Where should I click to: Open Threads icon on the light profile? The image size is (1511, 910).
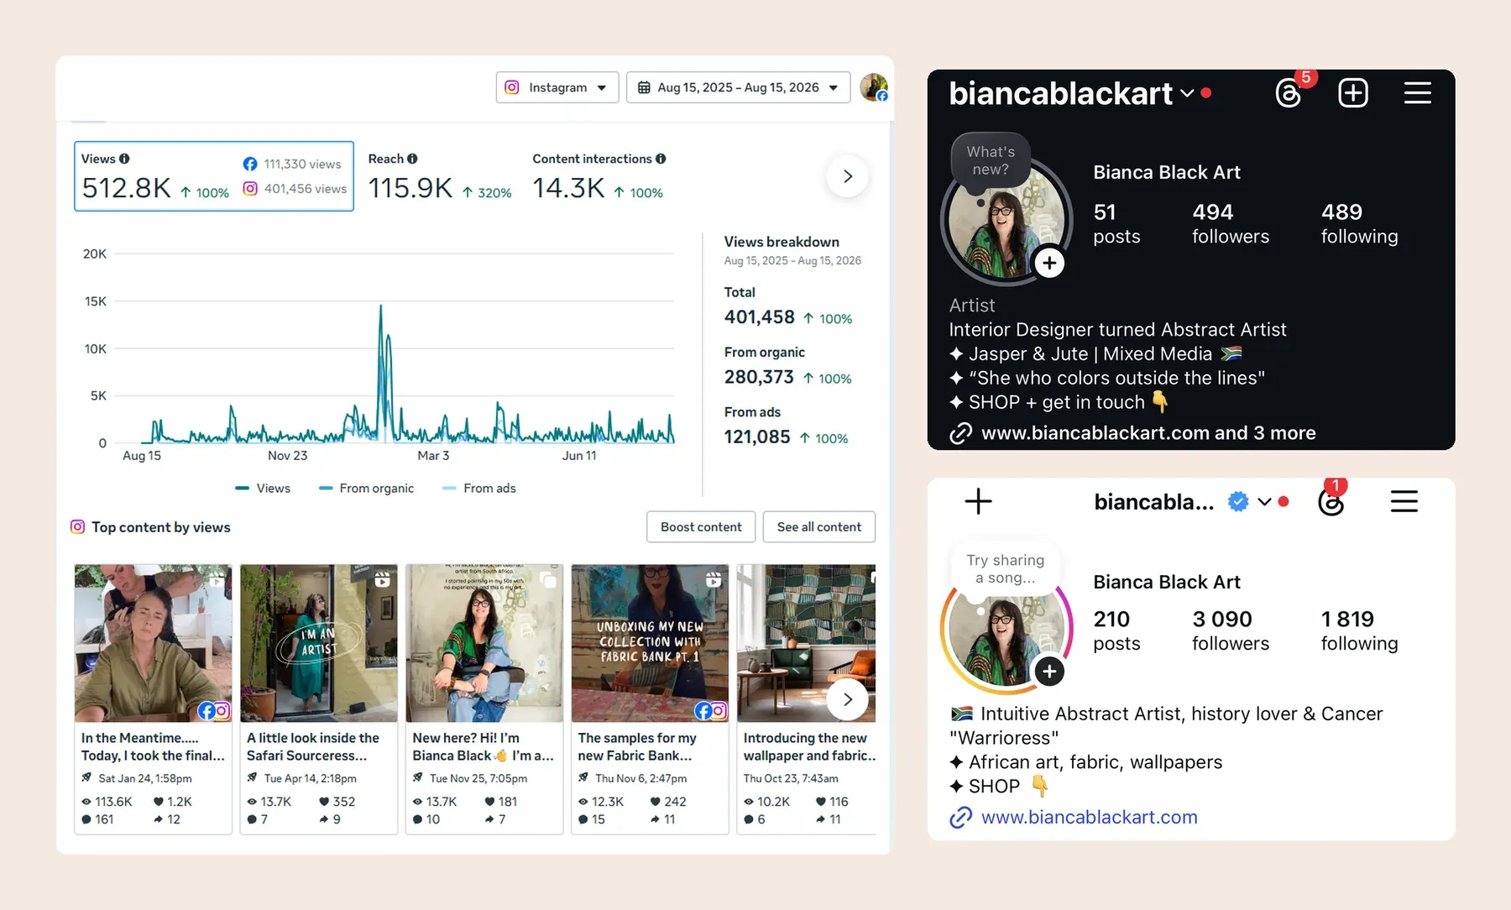click(1331, 502)
